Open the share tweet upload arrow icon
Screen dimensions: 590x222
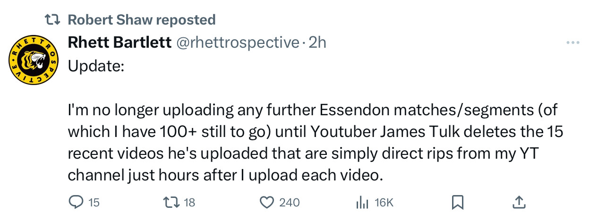coord(519,202)
